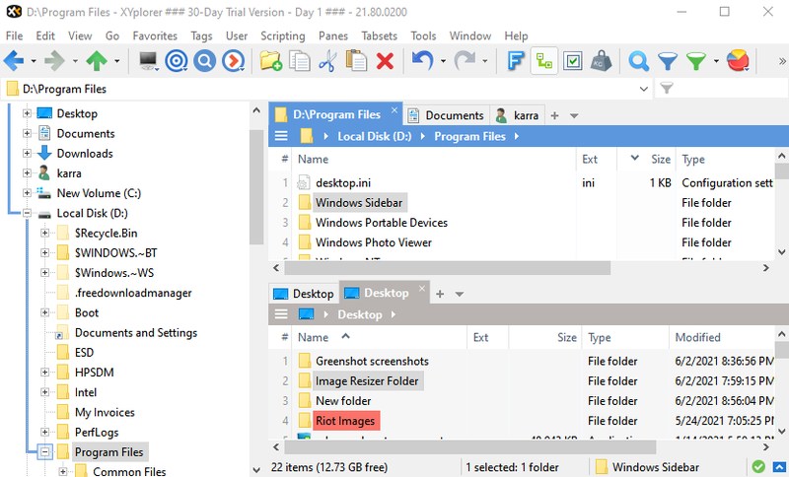Create a new folder with toolbar icon
The width and height of the screenshot is (789, 477).
(271, 61)
